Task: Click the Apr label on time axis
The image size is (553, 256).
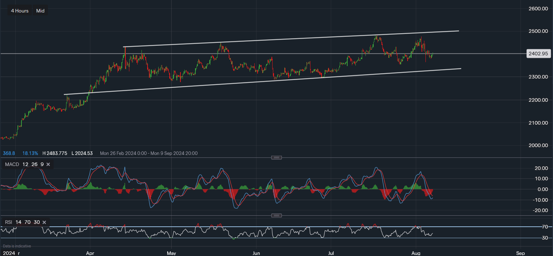Action: click(90, 253)
